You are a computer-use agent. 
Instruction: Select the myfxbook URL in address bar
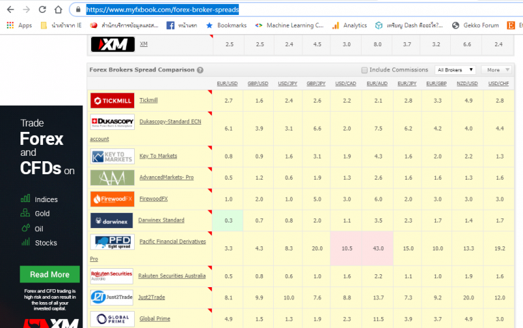click(x=163, y=10)
